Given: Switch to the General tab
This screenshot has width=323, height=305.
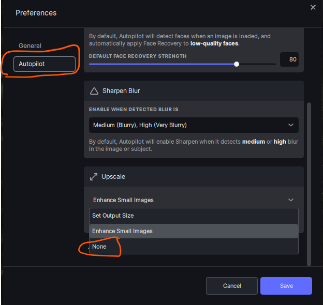Looking at the screenshot, I should 30,45.
